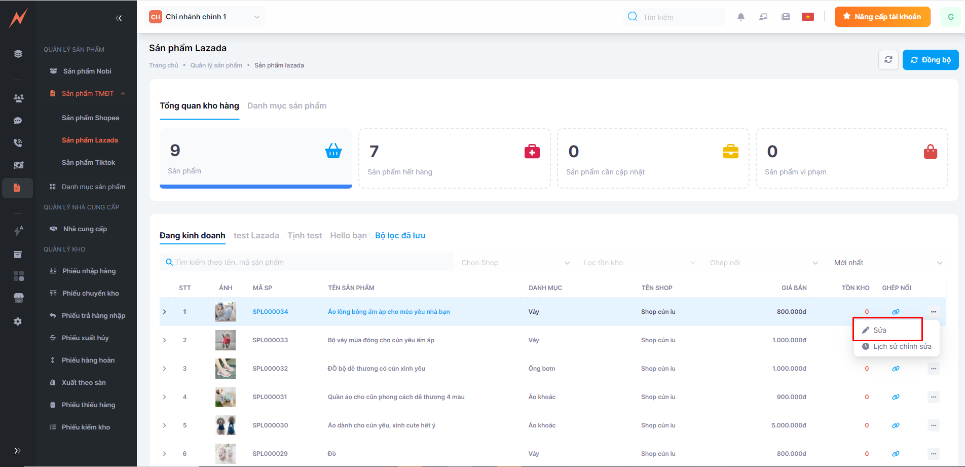Open Sản phẩm Shopee in sidebar
This screenshot has height=467, width=965.
[90, 118]
